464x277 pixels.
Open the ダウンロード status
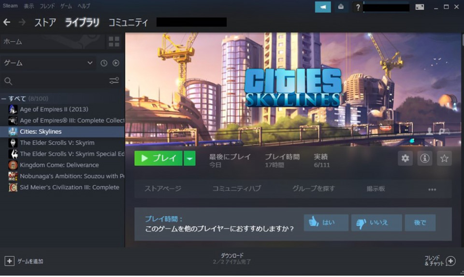232,258
